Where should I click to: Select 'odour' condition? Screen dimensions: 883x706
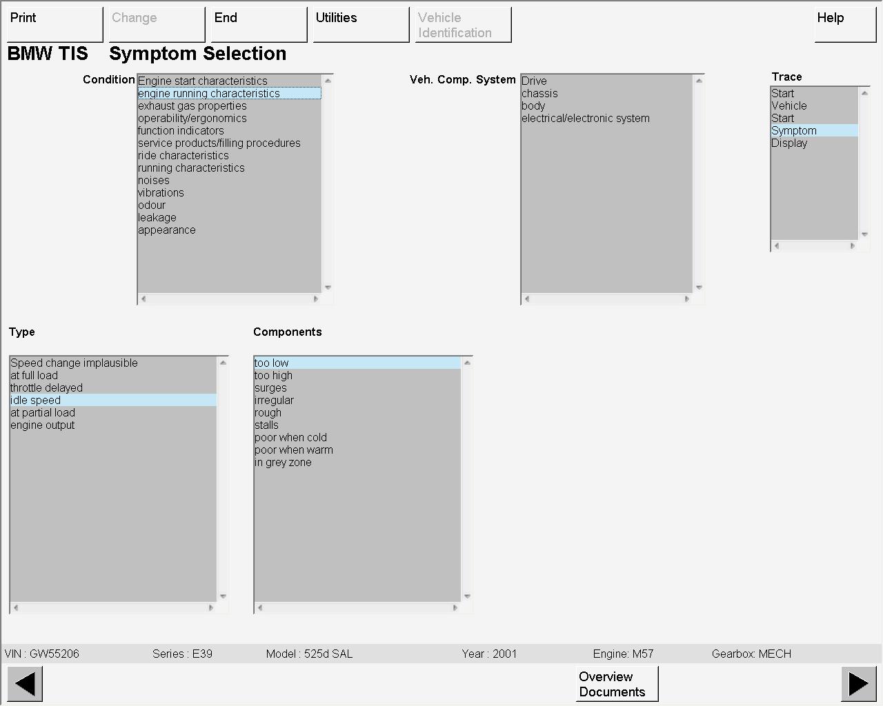click(x=229, y=205)
